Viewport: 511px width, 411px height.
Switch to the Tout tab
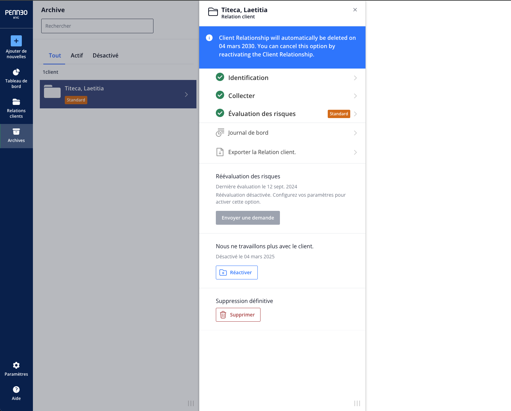[55, 55]
